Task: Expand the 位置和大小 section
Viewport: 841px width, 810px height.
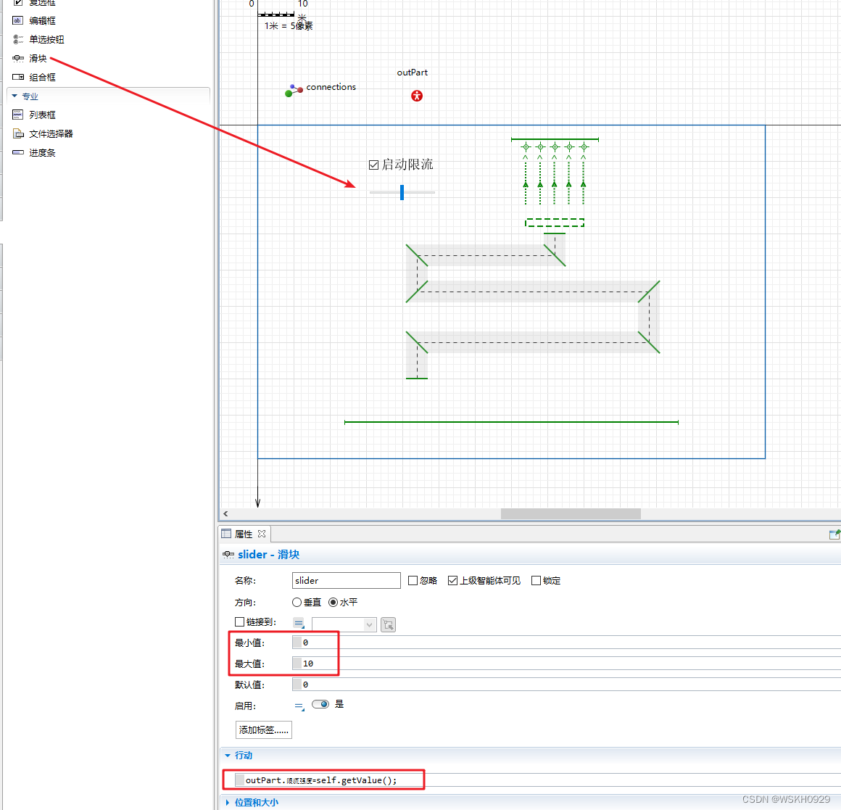Action: (228, 803)
